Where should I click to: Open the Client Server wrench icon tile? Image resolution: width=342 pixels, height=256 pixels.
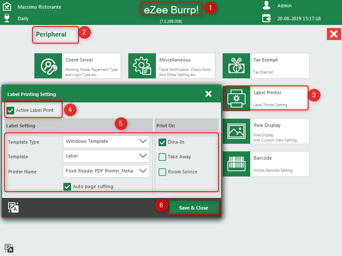[x=48, y=66]
